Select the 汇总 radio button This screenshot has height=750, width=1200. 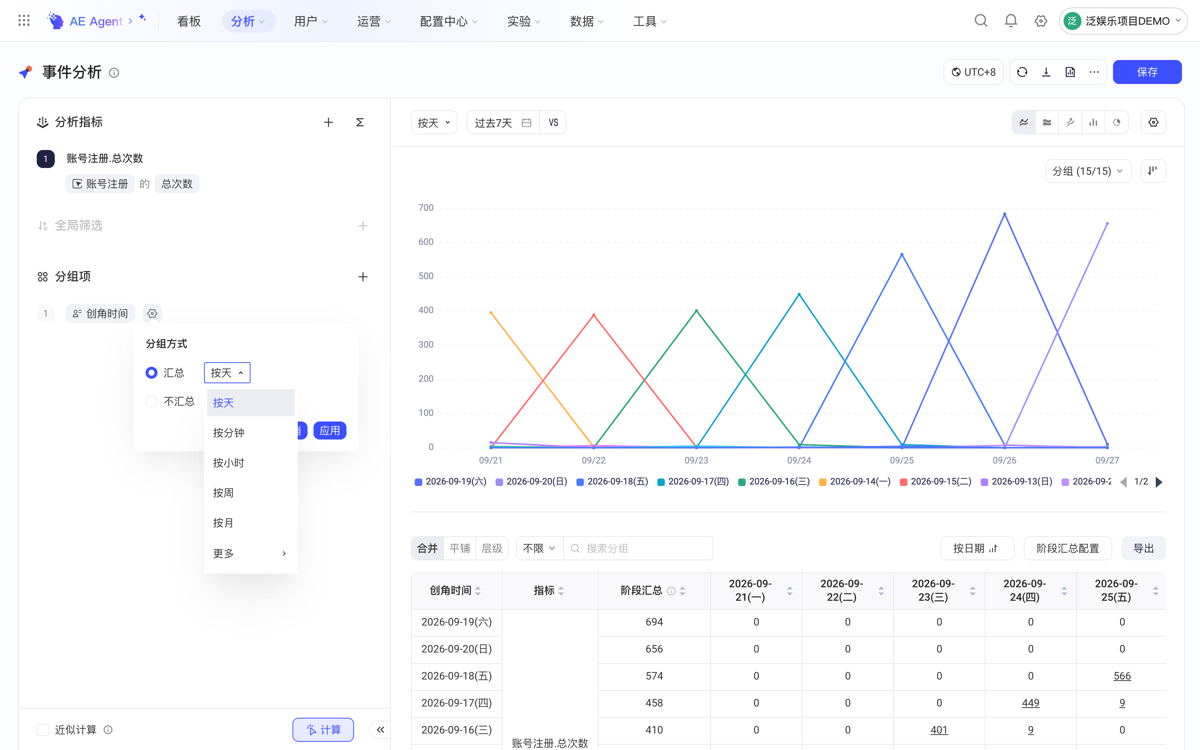(151, 373)
